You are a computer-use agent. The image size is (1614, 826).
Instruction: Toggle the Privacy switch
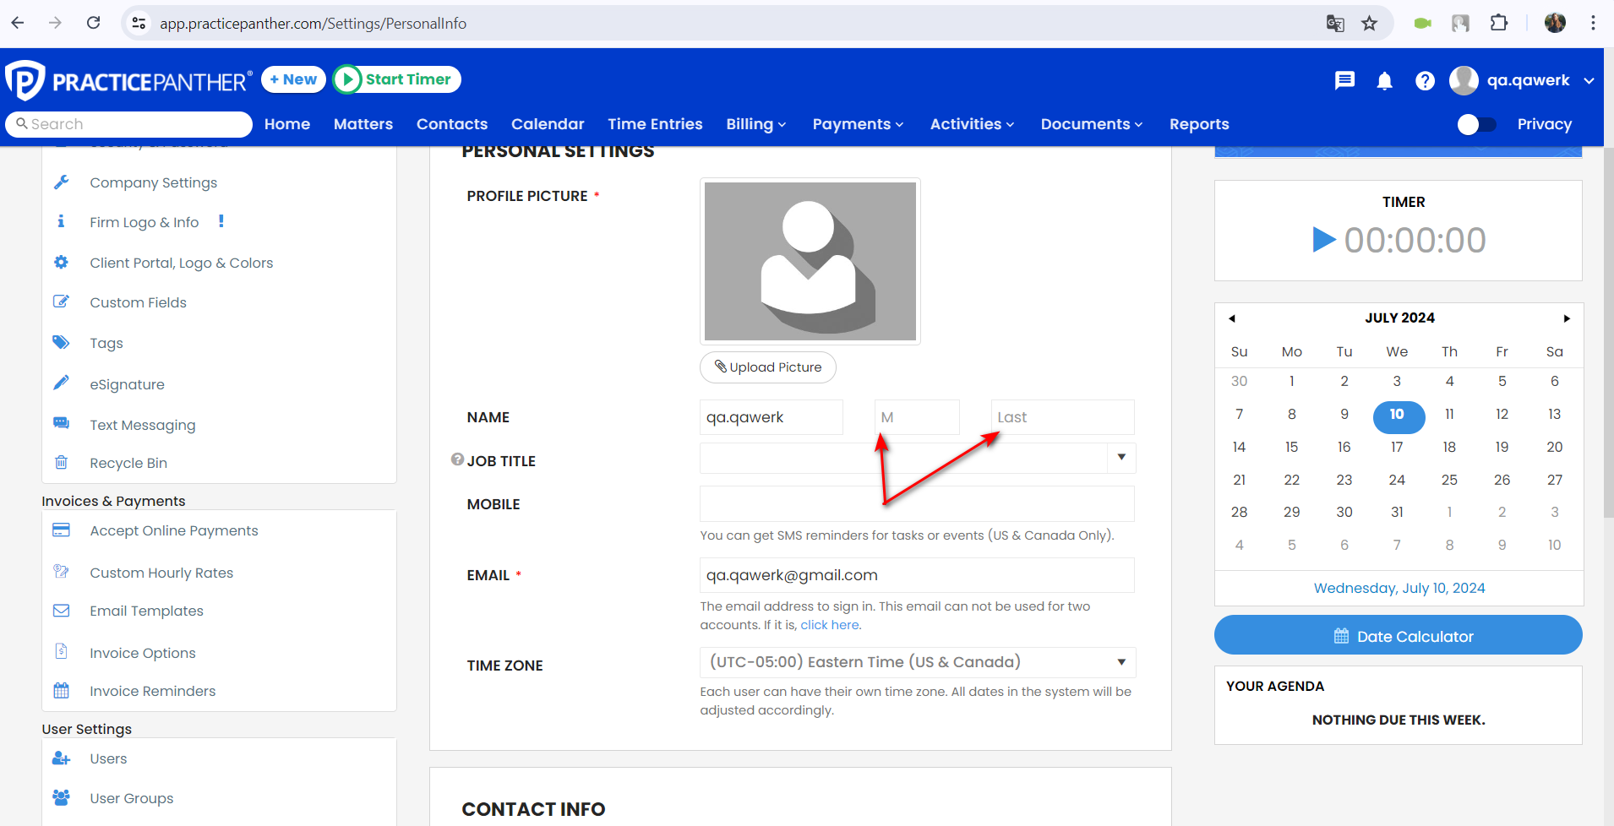pos(1477,124)
